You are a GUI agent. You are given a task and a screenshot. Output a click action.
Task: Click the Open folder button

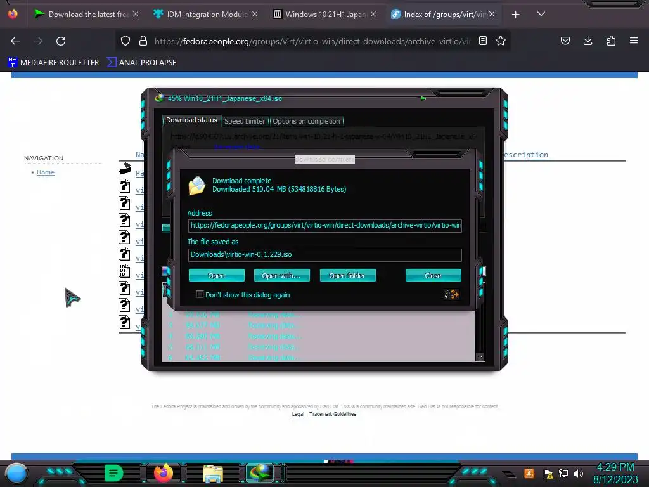tap(347, 275)
